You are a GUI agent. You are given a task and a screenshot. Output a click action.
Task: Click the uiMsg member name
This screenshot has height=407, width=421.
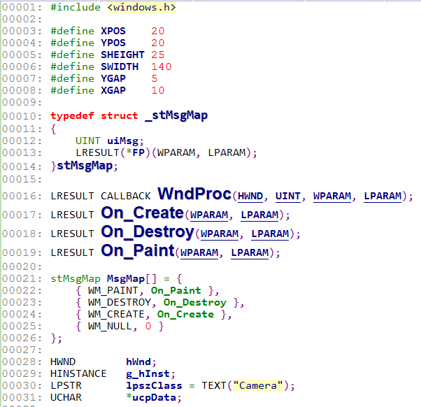click(x=122, y=141)
